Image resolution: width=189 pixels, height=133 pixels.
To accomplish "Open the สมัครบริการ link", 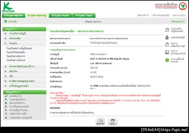I will 143,15.
